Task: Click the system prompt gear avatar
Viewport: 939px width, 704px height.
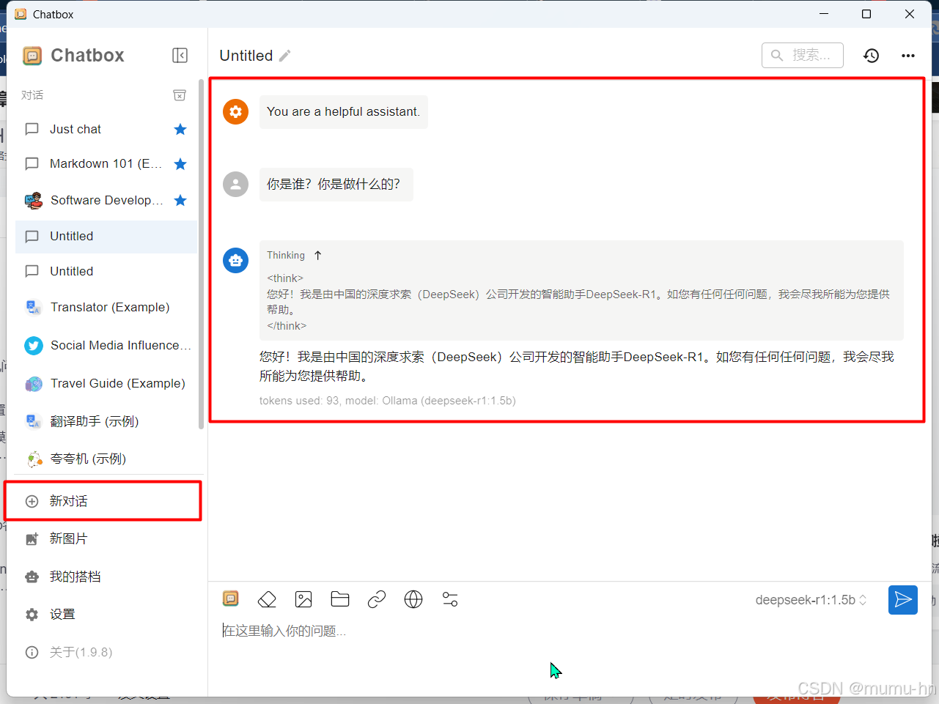Action: click(235, 111)
